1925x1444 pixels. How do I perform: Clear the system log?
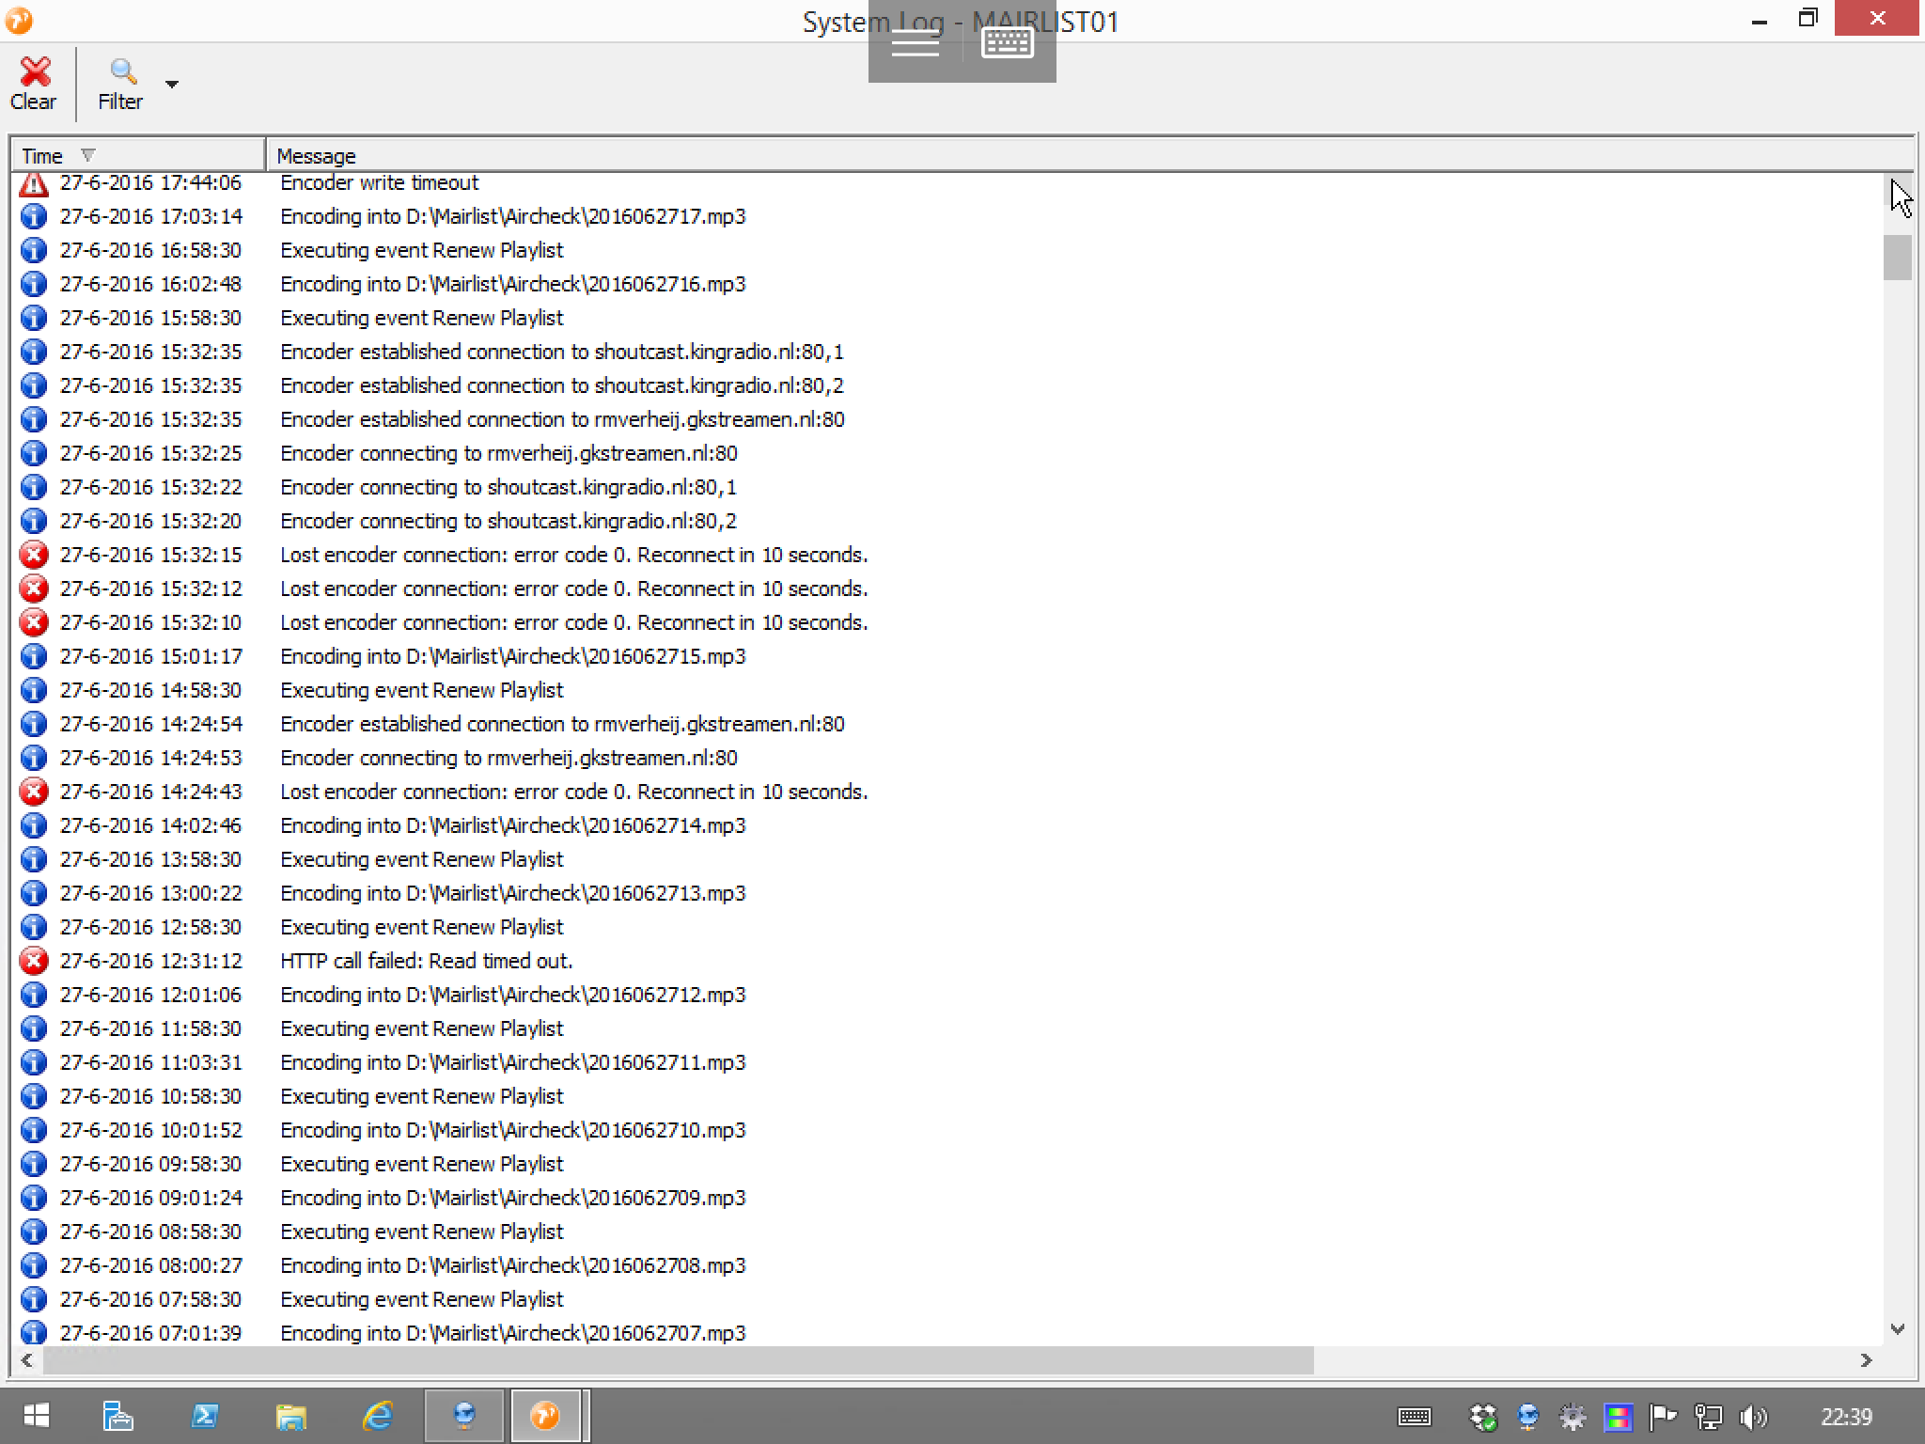(34, 84)
